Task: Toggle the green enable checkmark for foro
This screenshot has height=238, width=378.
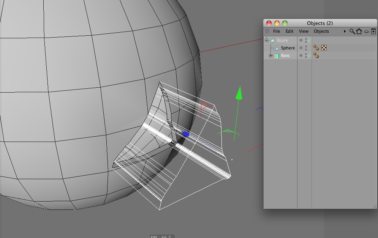Action: pyautogui.click(x=310, y=55)
